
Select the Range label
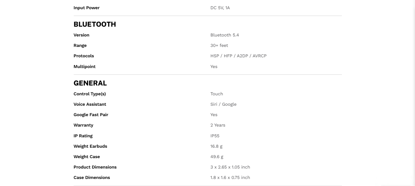click(x=80, y=46)
